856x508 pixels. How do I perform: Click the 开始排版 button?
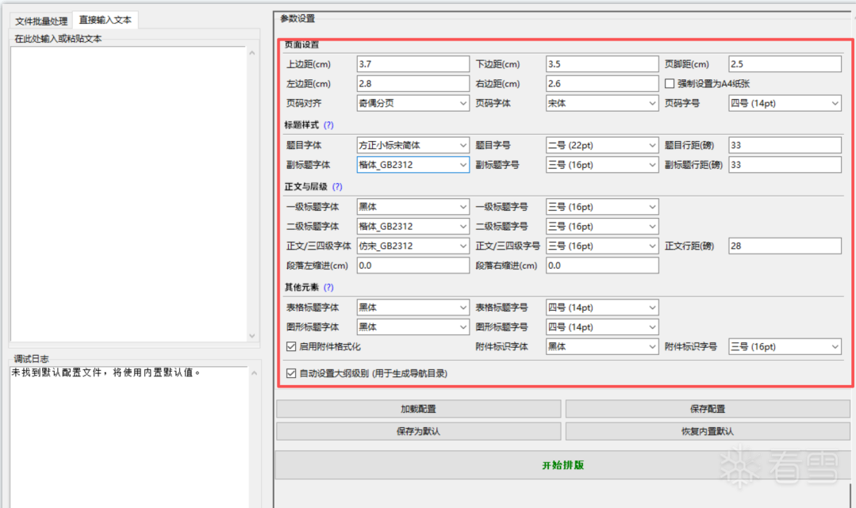(x=562, y=465)
